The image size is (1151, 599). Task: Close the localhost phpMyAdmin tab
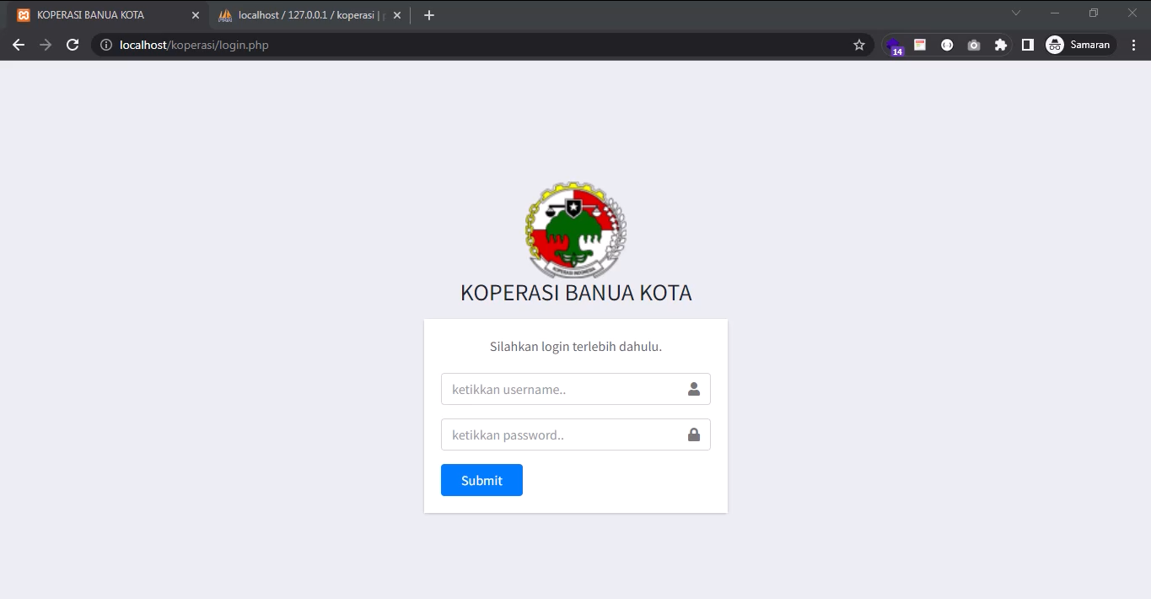pos(396,15)
